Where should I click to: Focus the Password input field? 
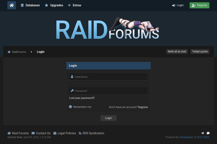[108, 91]
